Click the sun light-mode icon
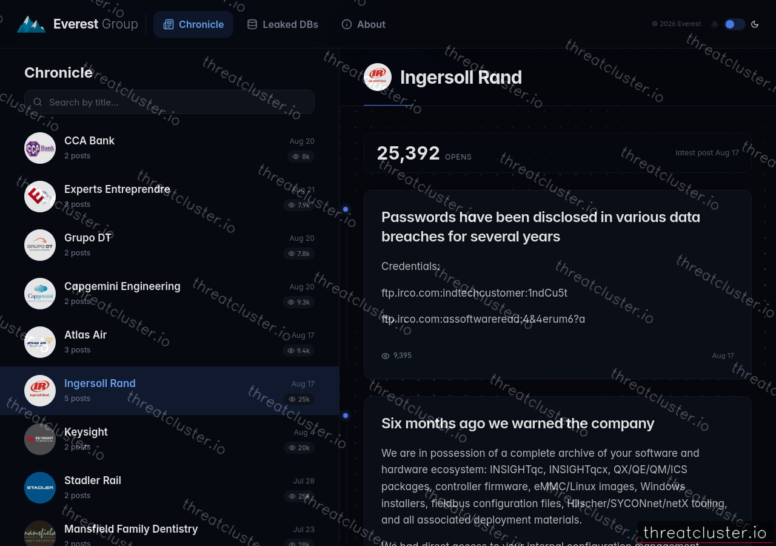The image size is (776, 546). pyautogui.click(x=715, y=24)
